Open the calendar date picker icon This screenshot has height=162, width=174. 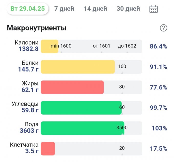click(153, 9)
